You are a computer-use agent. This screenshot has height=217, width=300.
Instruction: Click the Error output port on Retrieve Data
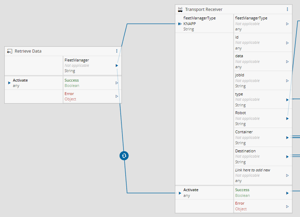pos(117,96)
